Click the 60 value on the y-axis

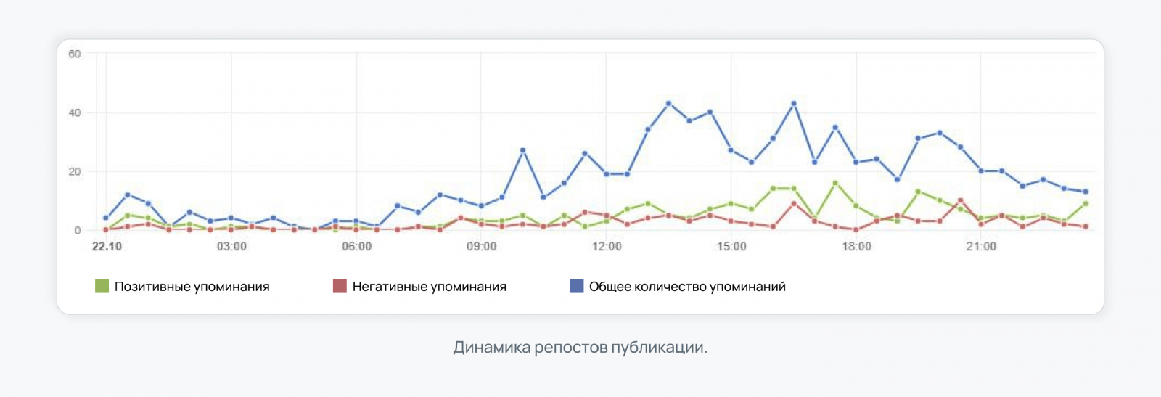coord(74,54)
